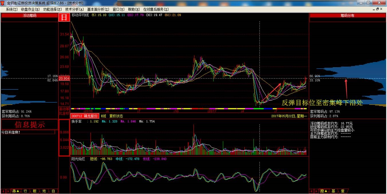Select the 自 tab at bottom left
The height and width of the screenshot is (194, 387).
coord(53,191)
